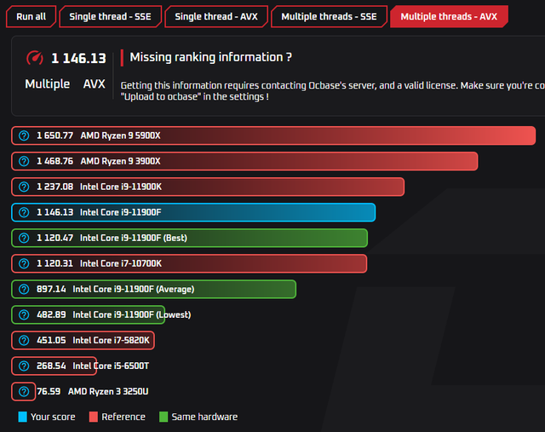Open info icon for i9-11900F (Average) row
The image size is (545, 432).
[x=24, y=289]
